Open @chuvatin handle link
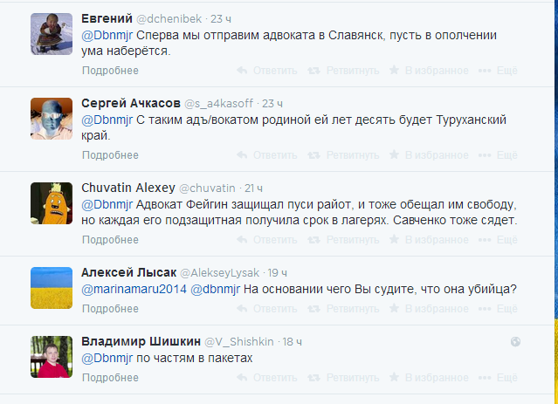558x404 pixels. click(207, 188)
